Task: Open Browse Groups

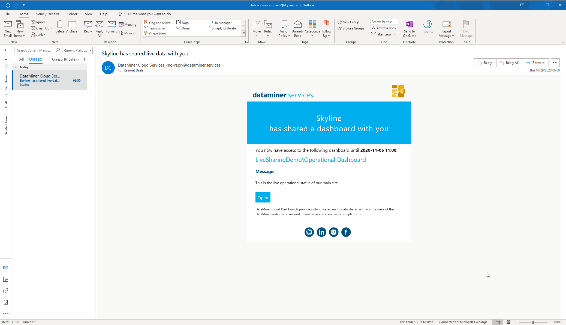Action: click(x=351, y=28)
